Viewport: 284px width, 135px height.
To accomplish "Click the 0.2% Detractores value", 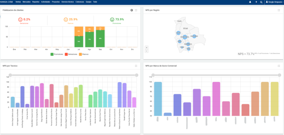I will coord(27,19).
